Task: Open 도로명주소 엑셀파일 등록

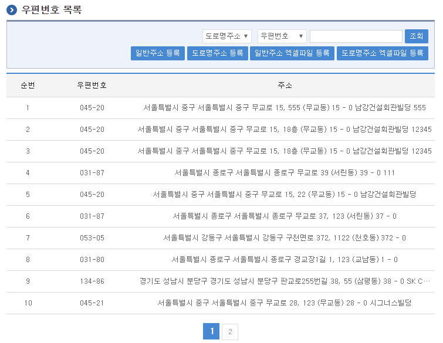Action: [x=383, y=53]
